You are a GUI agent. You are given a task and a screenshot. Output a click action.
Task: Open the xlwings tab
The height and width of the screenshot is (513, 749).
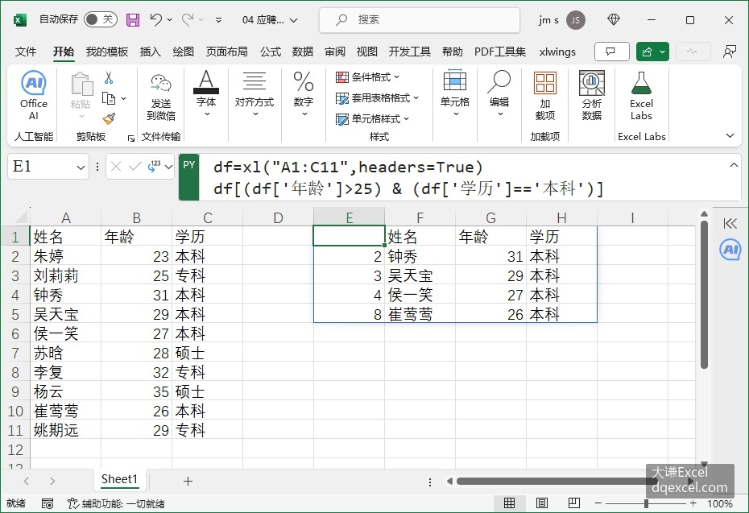[557, 52]
